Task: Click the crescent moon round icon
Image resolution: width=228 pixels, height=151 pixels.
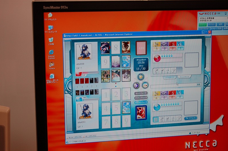Action: (136, 85)
